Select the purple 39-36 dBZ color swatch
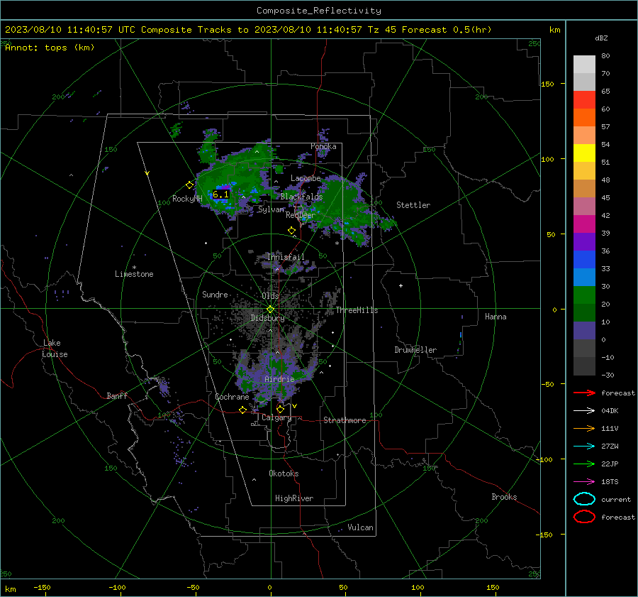The image size is (638, 597). click(x=584, y=242)
